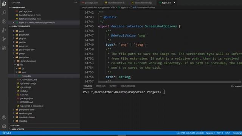Close the types.d.ts editor tab
The width and height of the screenshot is (242, 136).
(175, 3)
